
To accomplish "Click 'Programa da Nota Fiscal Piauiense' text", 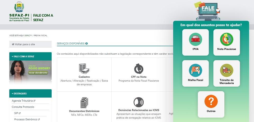I will pos(139,81).
